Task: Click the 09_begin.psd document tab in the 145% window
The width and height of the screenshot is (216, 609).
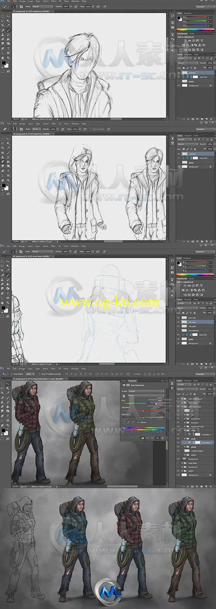Action: (x=33, y=10)
